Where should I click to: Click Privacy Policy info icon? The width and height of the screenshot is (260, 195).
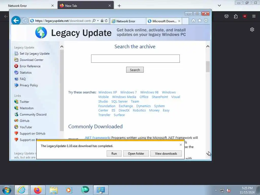tap(16, 85)
